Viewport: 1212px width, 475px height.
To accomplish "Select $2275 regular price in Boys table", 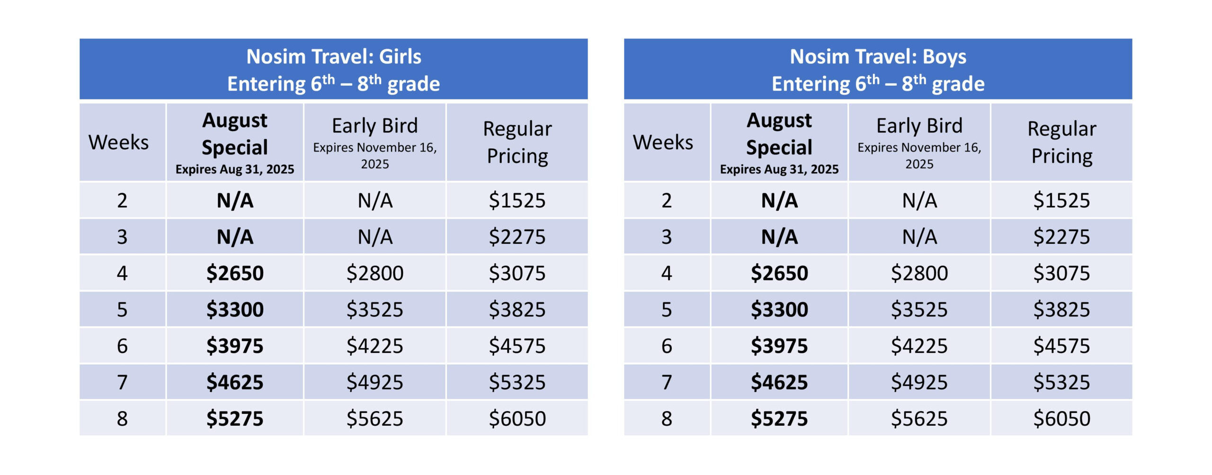I will 1061,237.
